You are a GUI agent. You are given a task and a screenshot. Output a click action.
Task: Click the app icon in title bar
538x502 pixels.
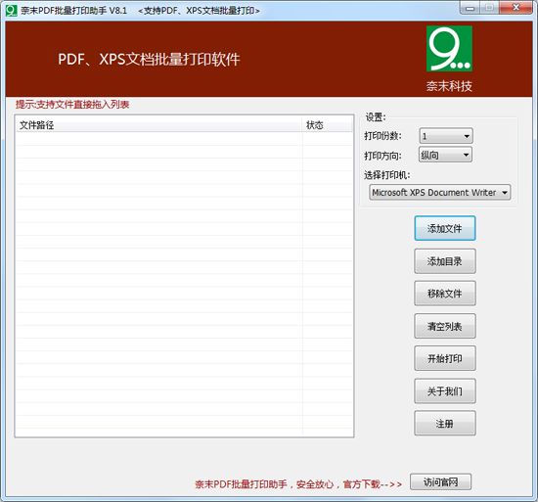click(x=11, y=11)
